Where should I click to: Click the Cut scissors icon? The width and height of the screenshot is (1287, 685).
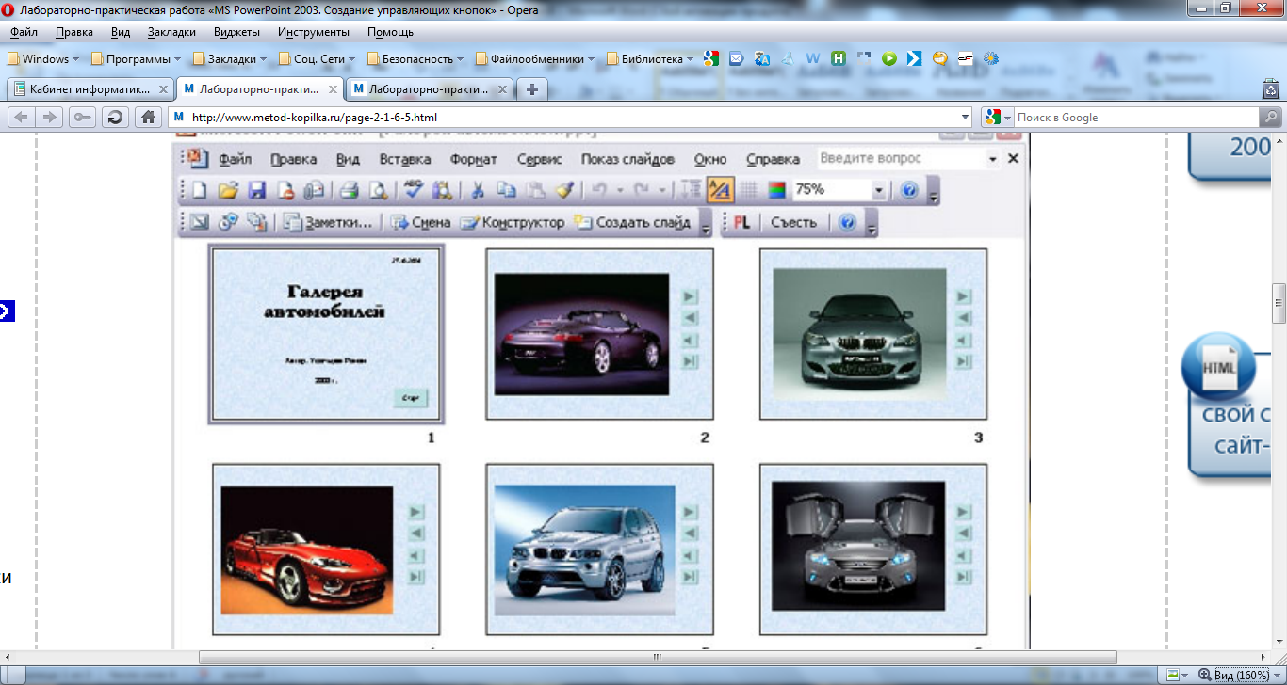pos(477,190)
